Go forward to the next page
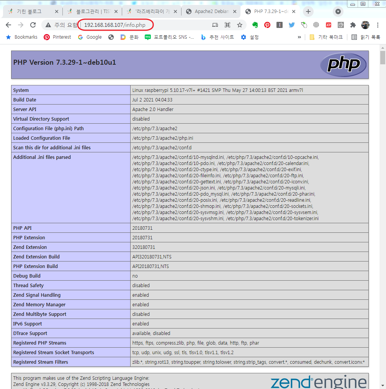The image size is (386, 389). [21, 25]
